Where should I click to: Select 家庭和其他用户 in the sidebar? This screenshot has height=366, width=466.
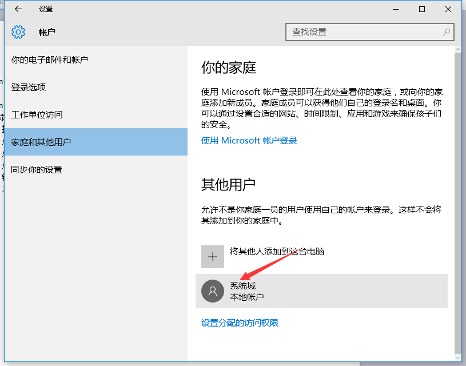96,142
